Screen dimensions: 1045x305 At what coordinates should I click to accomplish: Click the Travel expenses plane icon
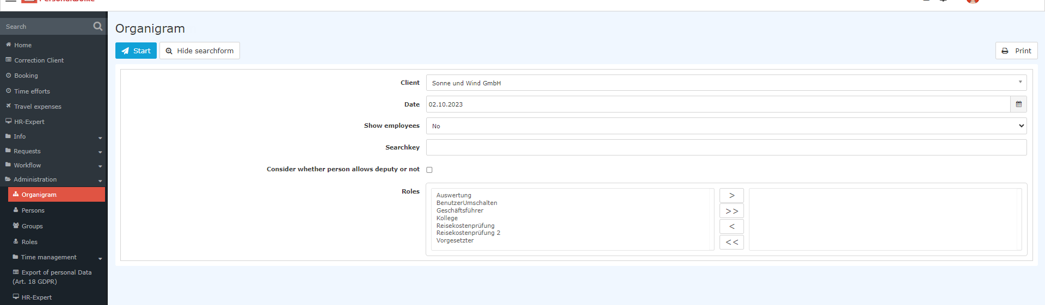click(x=8, y=106)
